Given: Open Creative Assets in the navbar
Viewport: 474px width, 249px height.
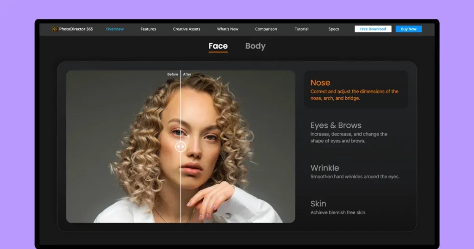Looking at the screenshot, I should [187, 29].
